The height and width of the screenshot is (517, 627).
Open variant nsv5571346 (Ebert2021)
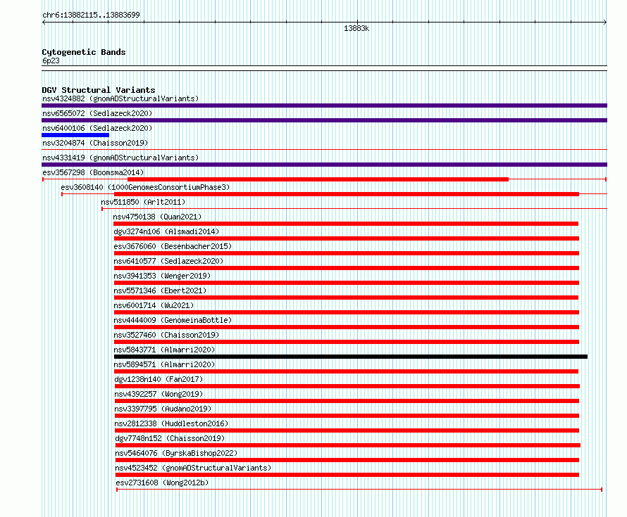tap(160, 291)
